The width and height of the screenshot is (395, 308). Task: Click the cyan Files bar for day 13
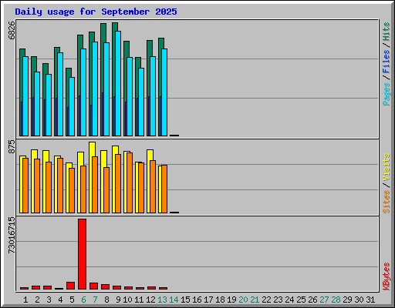tap(164, 92)
